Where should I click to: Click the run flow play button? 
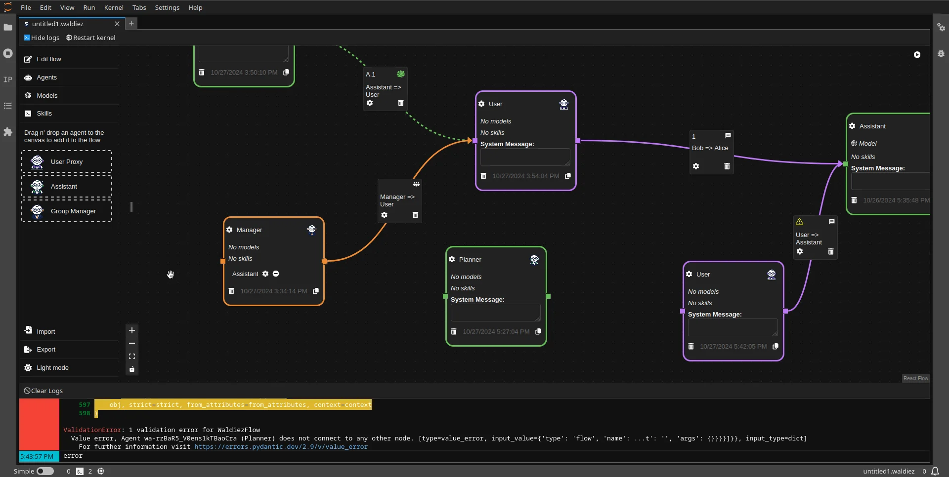pos(917,55)
